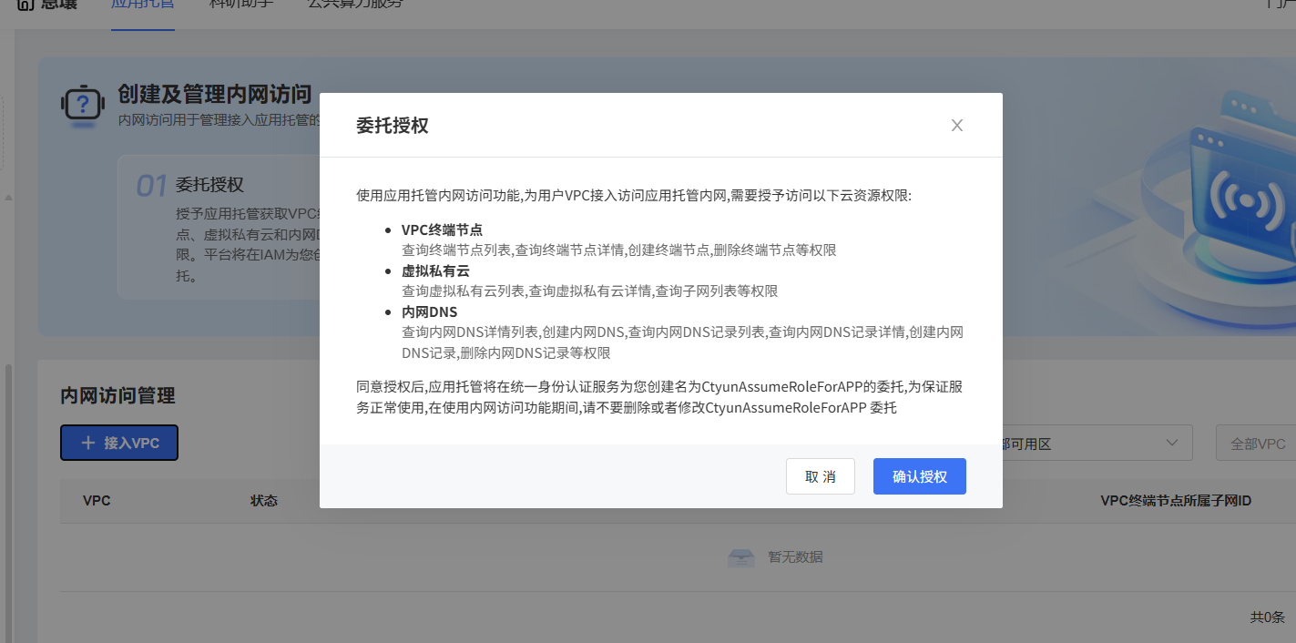
Task: Click the 确认授权 button
Action: pyautogui.click(x=920, y=476)
